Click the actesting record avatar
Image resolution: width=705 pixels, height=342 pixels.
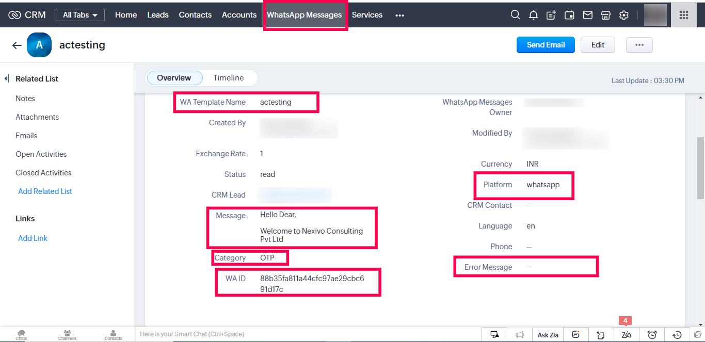pos(39,45)
